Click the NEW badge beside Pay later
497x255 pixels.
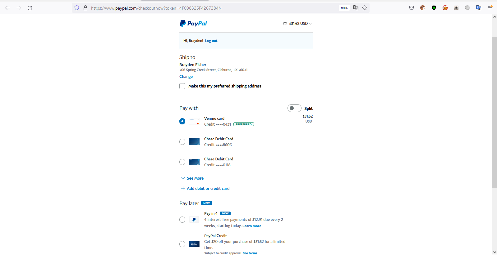[206, 203]
